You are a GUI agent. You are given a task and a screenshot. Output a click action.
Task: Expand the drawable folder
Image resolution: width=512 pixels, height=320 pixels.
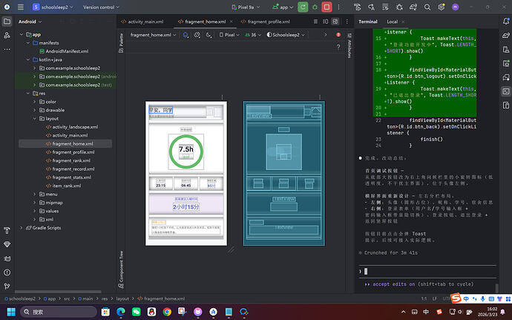pyautogui.click(x=35, y=110)
